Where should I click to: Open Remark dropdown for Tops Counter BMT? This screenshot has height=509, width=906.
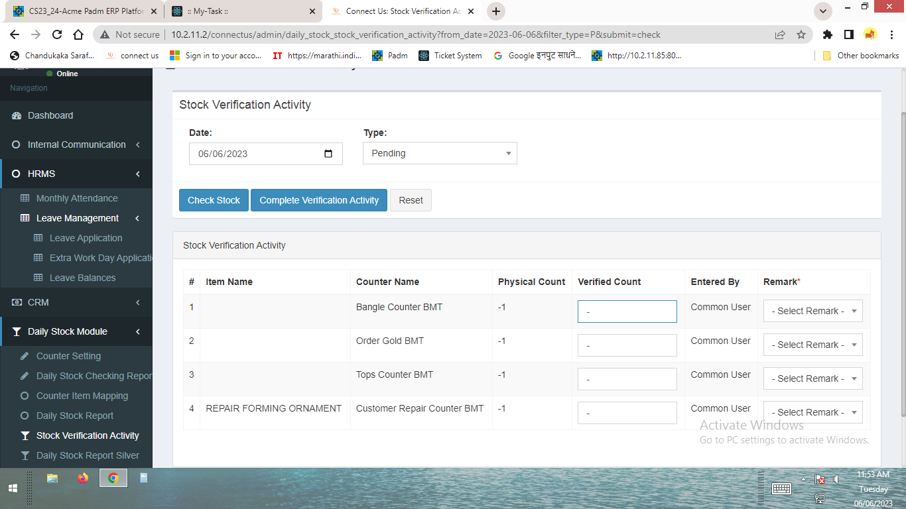click(813, 378)
